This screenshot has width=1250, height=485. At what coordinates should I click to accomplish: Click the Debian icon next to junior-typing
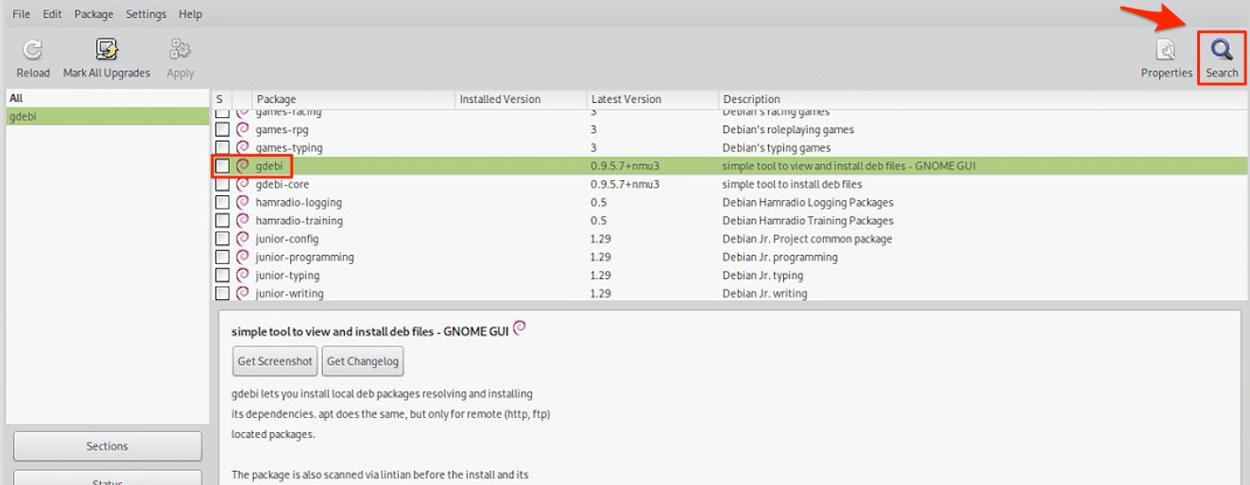tap(243, 276)
